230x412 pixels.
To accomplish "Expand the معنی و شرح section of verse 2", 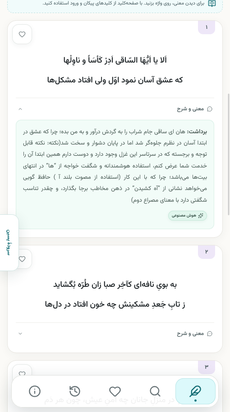I will (21, 334).
